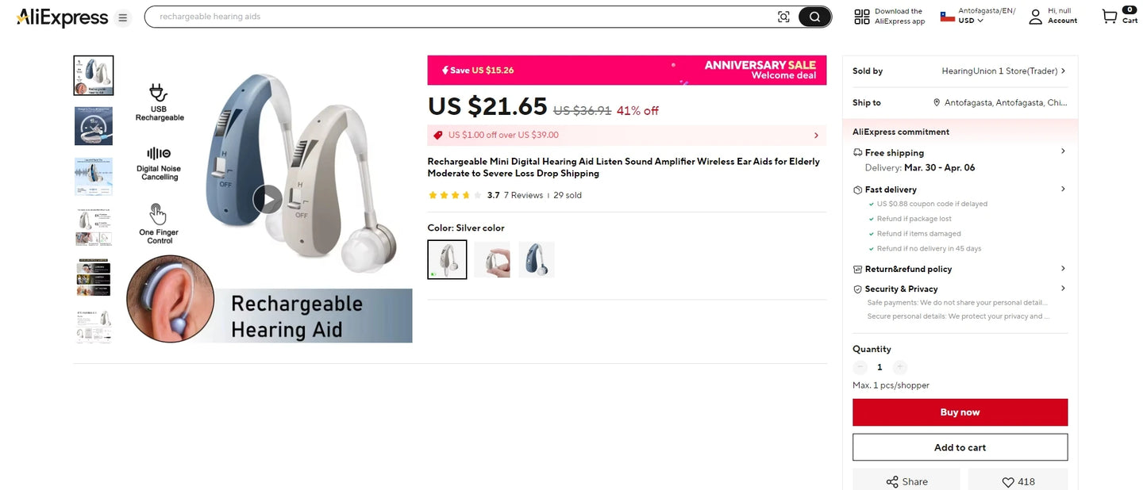Click the Share button
Image resolution: width=1147 pixels, height=490 pixels.
tap(906, 481)
